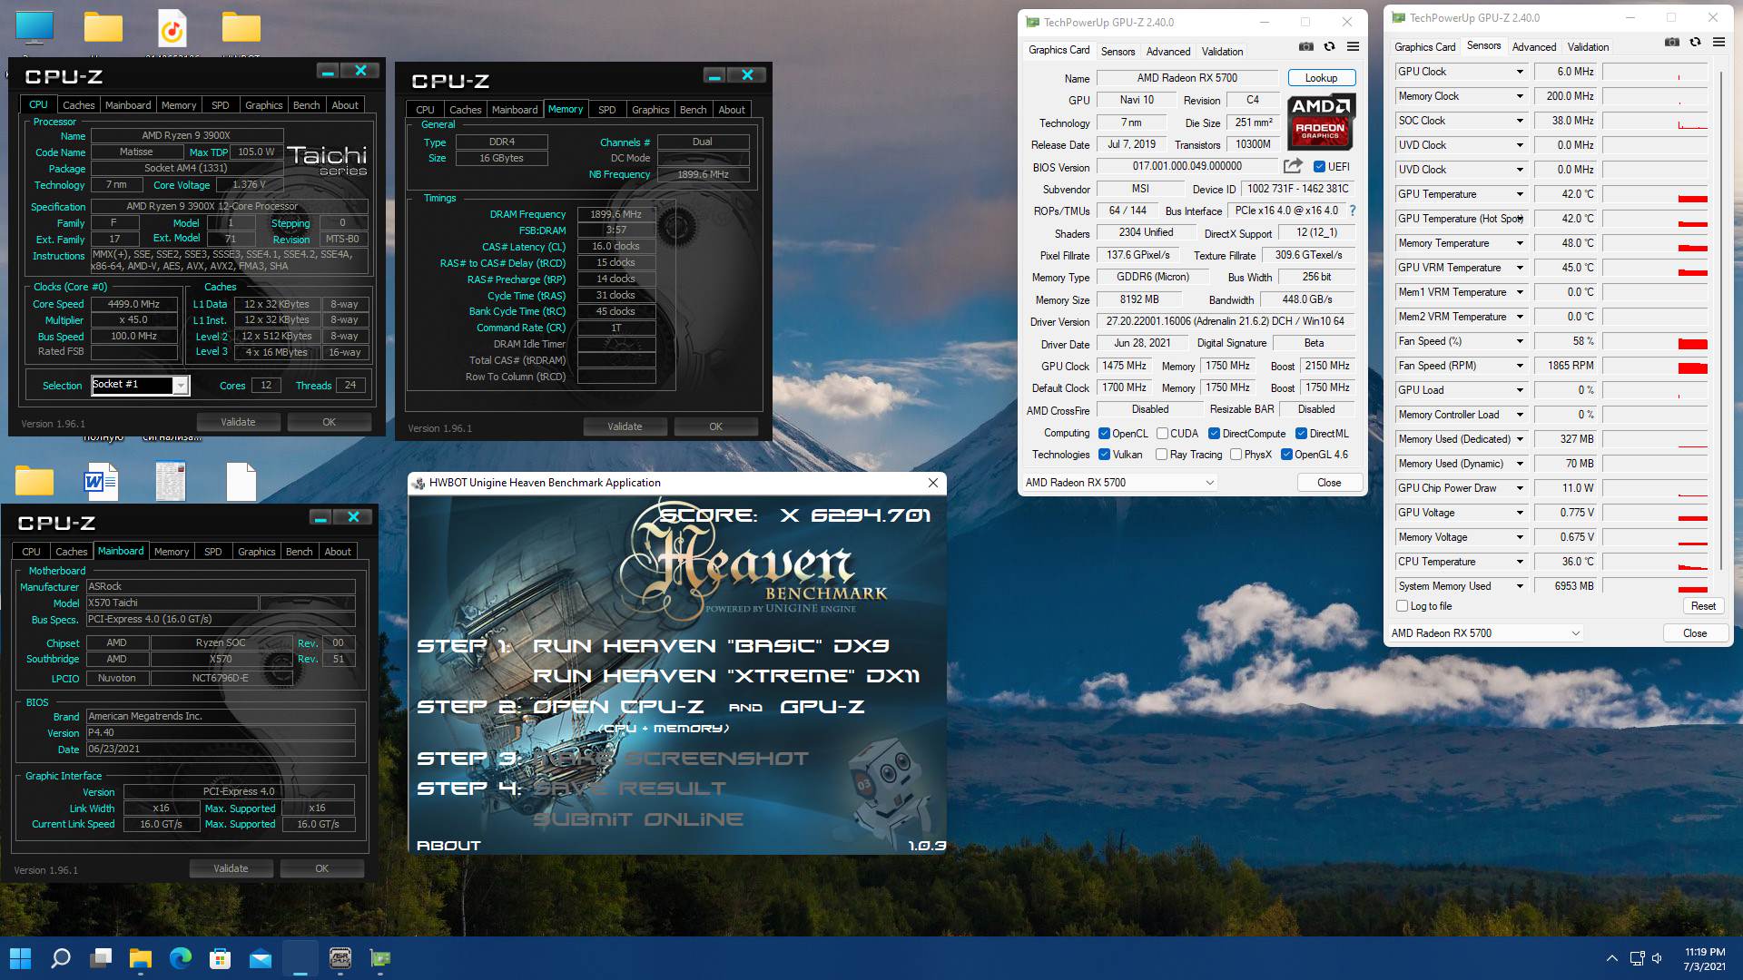
Task: Switch to Advanced tab in GPU-Z Graphics Card window
Action: tap(1167, 52)
